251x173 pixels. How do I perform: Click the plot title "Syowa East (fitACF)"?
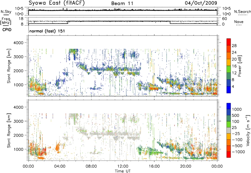(57, 3)
